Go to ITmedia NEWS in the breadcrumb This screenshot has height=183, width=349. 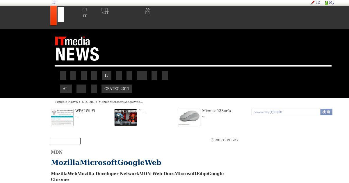pyautogui.click(x=66, y=102)
